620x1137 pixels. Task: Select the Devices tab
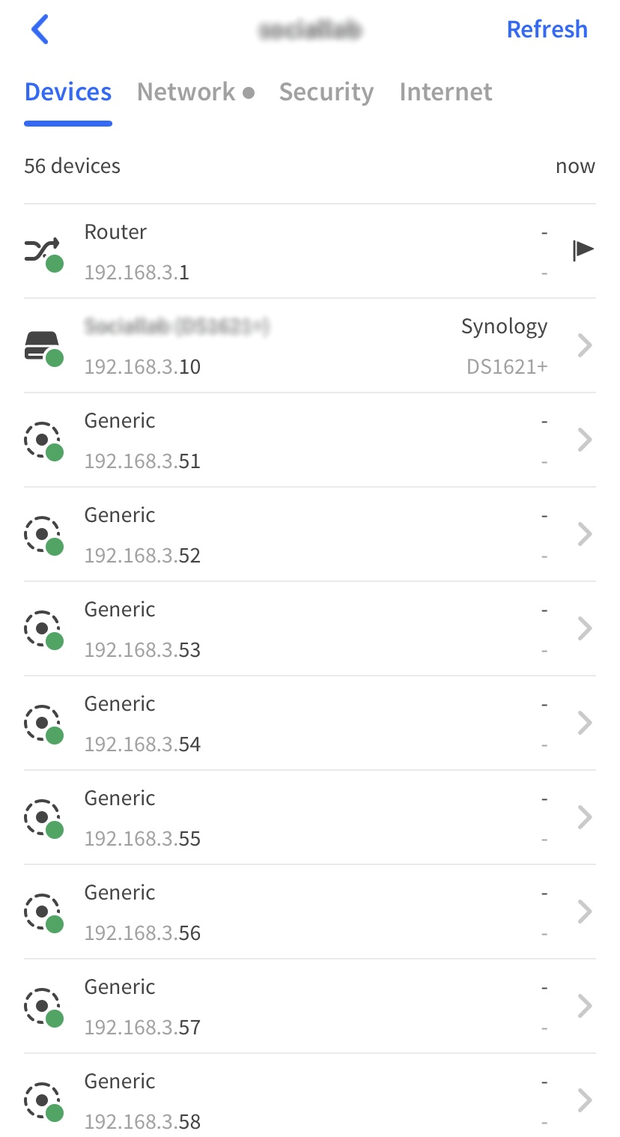(x=68, y=92)
